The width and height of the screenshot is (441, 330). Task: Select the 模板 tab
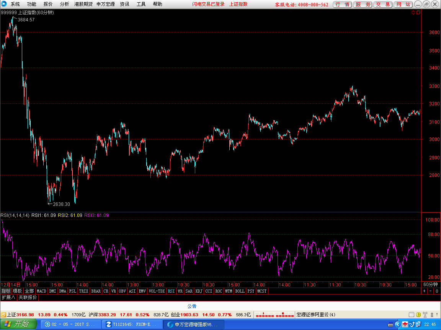click(x=18, y=291)
